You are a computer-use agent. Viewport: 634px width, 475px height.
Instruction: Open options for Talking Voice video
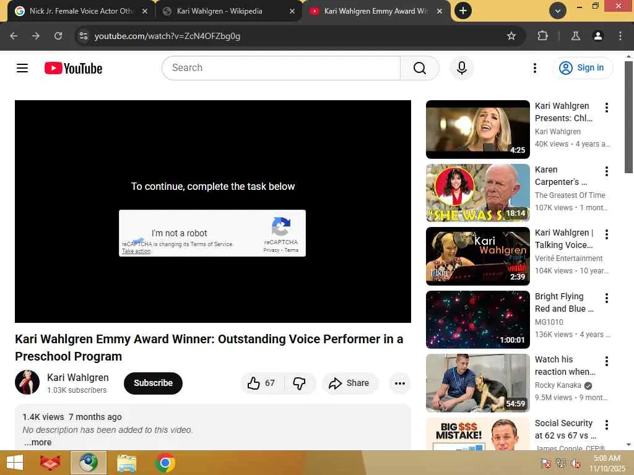coord(607,234)
